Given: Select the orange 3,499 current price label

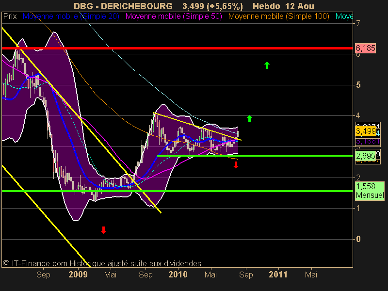Looking at the screenshot, I should point(366,130).
